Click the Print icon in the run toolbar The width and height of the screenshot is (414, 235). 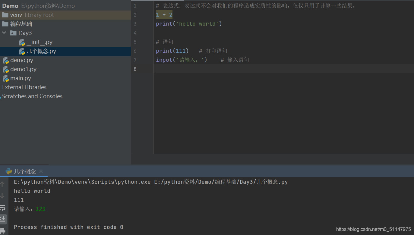3,231
